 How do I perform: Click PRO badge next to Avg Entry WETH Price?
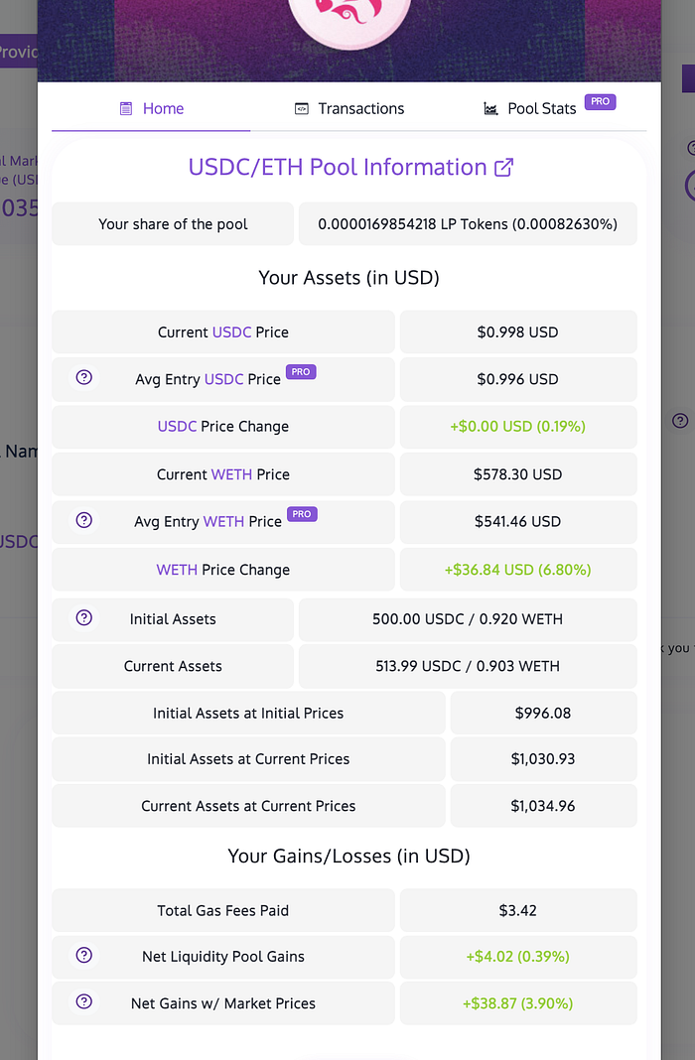tap(302, 514)
